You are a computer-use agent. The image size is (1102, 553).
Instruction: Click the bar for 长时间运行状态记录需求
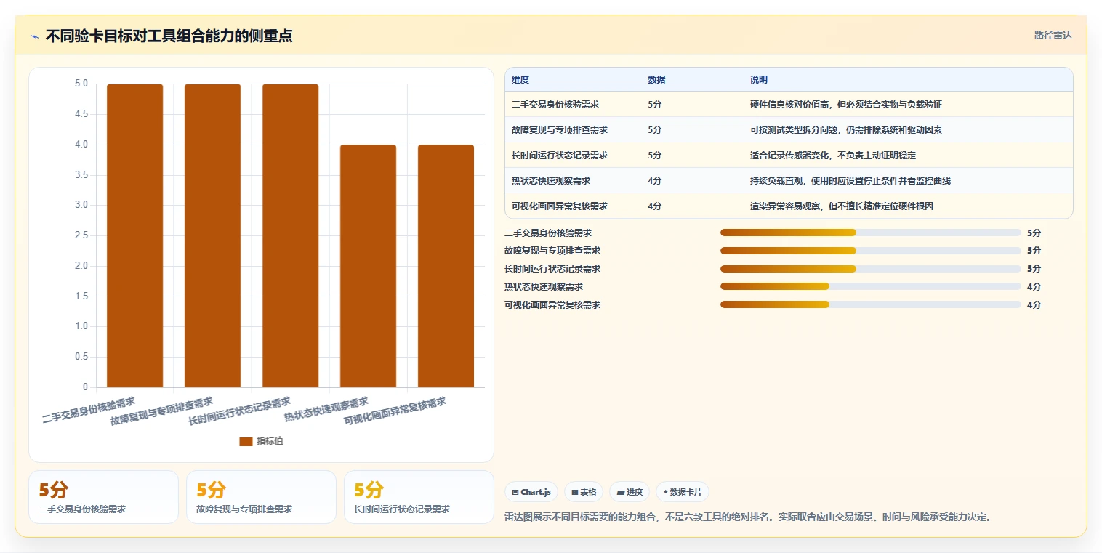(x=290, y=235)
